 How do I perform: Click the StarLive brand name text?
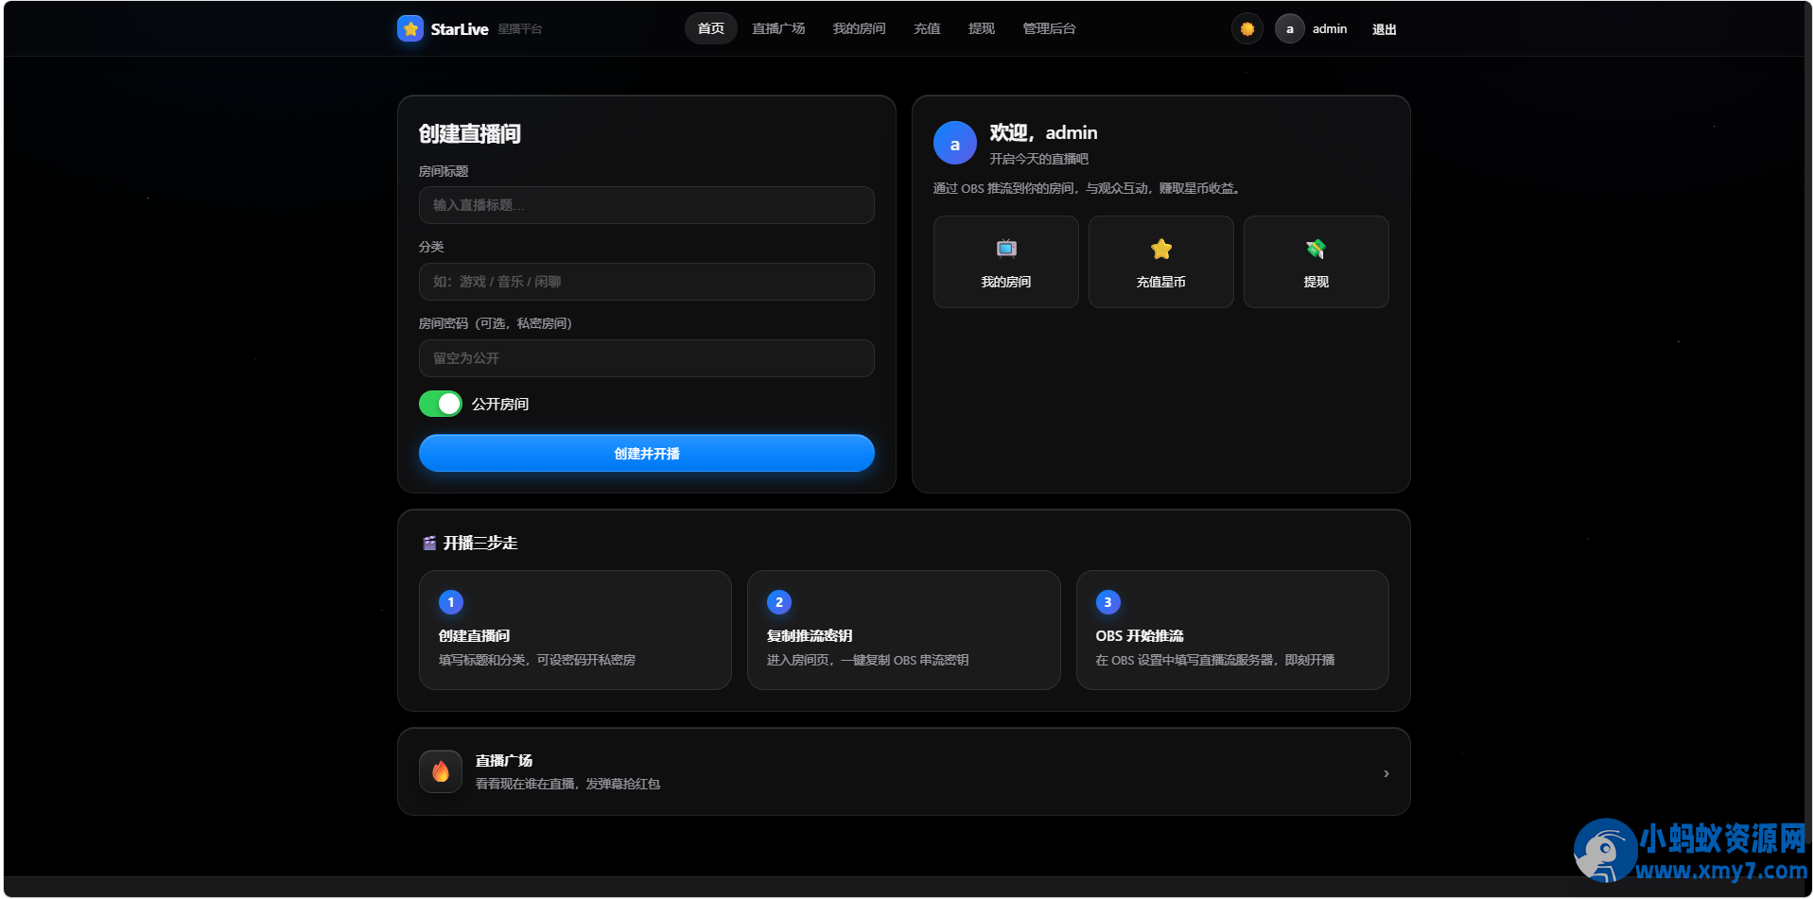(x=460, y=29)
